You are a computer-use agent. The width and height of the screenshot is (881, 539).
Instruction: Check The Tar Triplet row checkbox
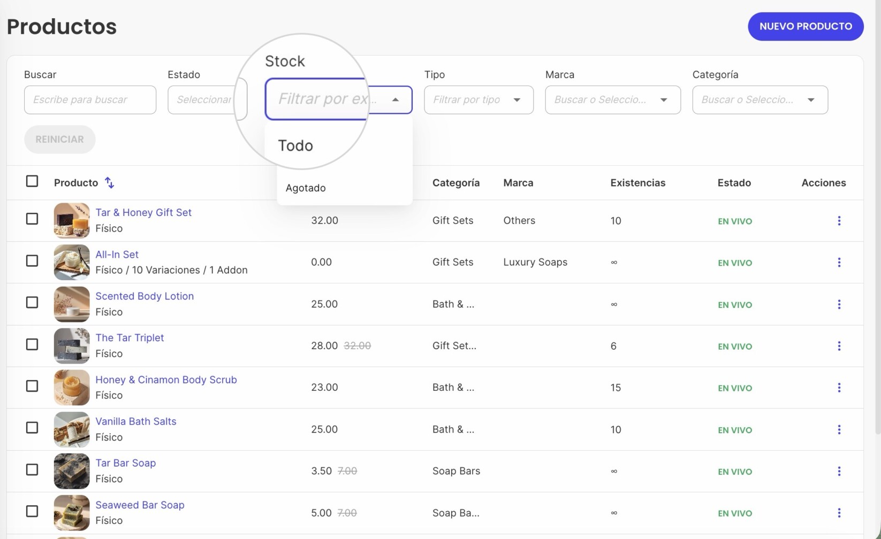(32, 344)
